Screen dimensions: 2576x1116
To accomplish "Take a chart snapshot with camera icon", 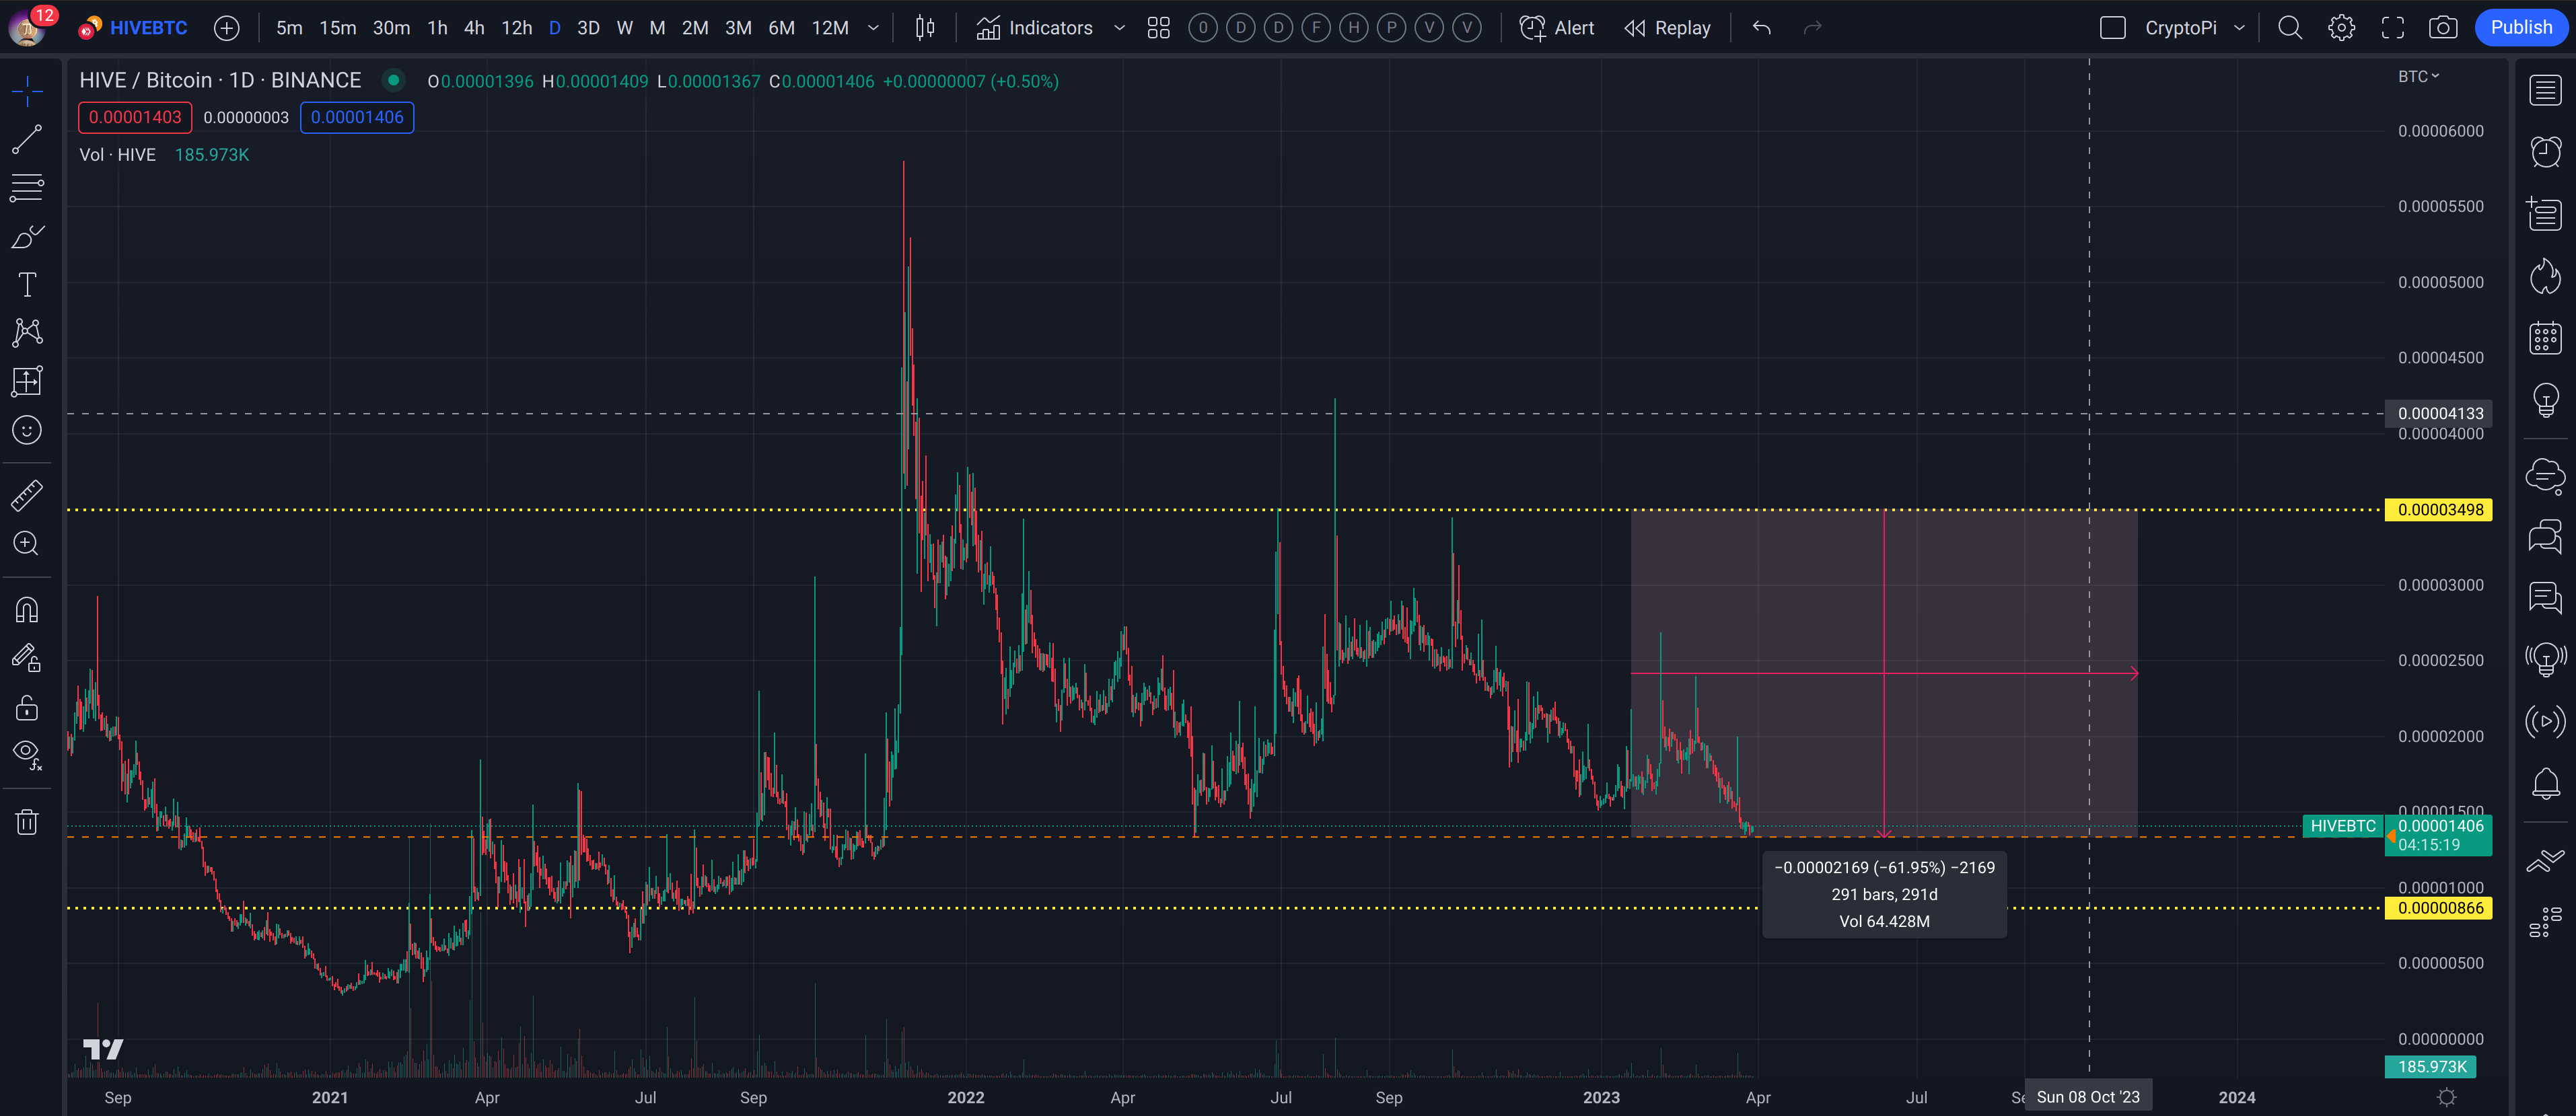I will click(x=2443, y=28).
